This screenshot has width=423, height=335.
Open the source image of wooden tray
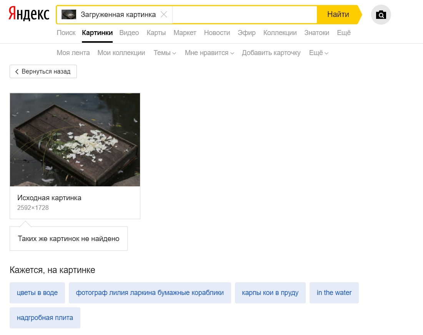pyautogui.click(x=75, y=140)
